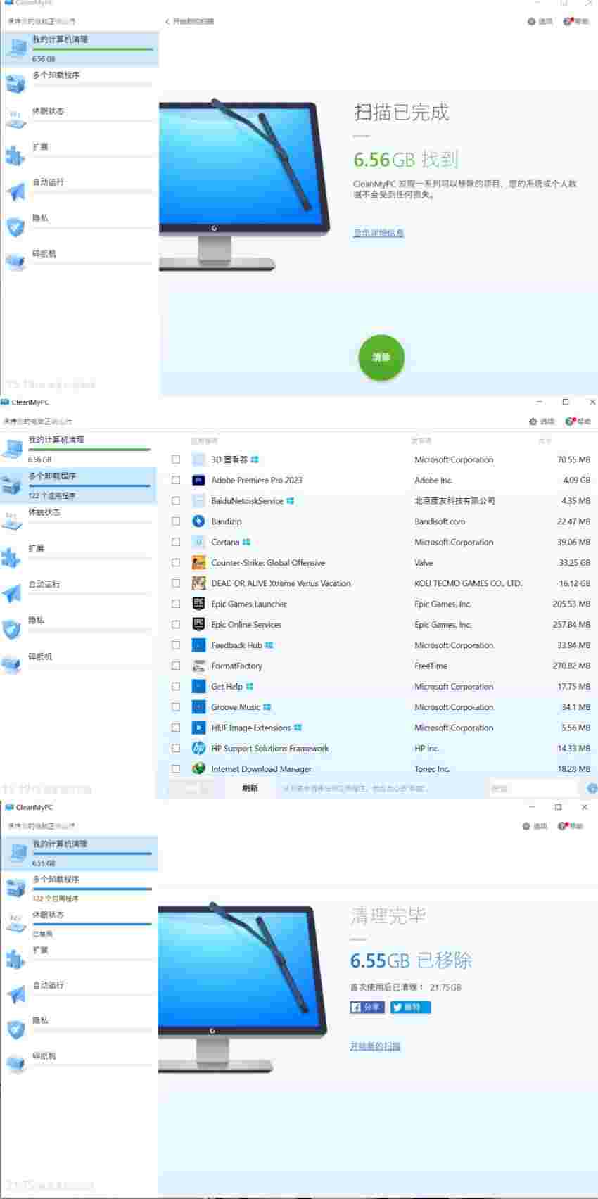Select 隐私 in the cleanup-finished window sidebar

tap(79, 1029)
